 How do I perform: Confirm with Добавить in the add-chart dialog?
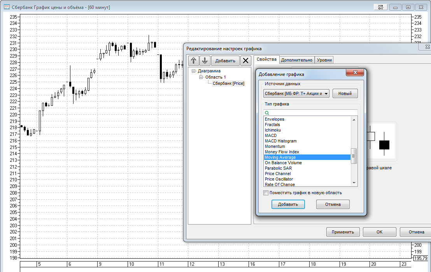point(288,204)
